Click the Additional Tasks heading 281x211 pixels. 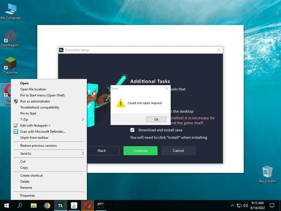pos(150,81)
